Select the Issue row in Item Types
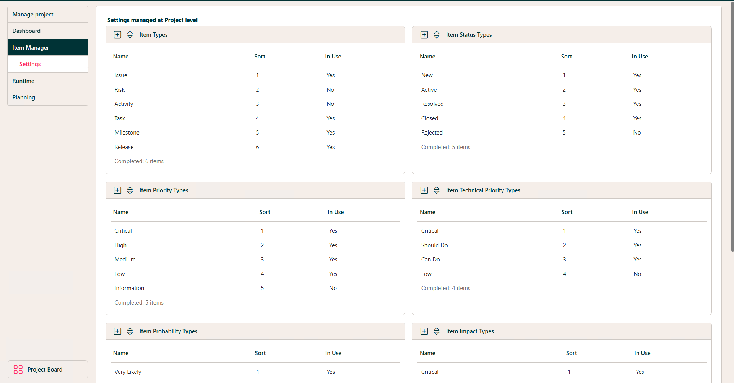This screenshot has height=383, width=734. tap(120, 75)
